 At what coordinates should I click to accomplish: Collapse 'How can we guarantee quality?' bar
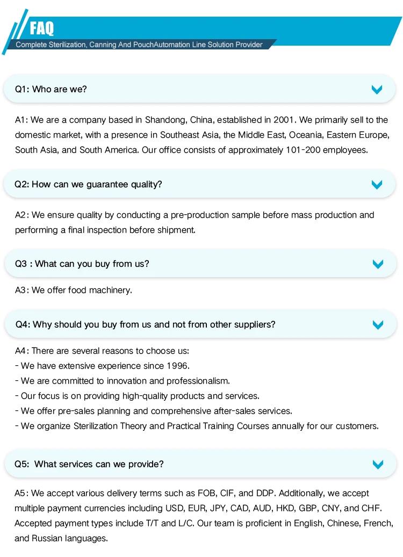[x=199, y=184]
